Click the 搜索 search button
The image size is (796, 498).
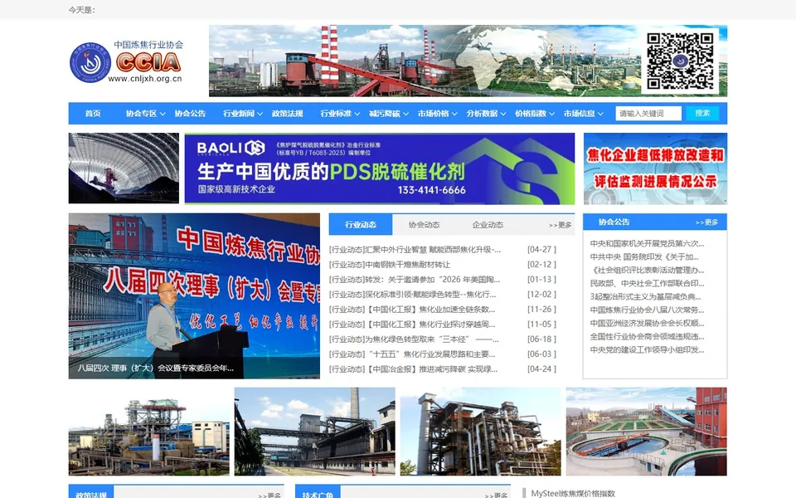702,114
